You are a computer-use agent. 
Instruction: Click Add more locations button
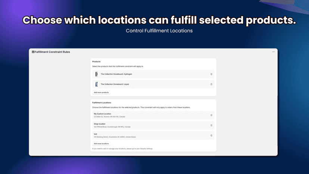click(x=101, y=144)
